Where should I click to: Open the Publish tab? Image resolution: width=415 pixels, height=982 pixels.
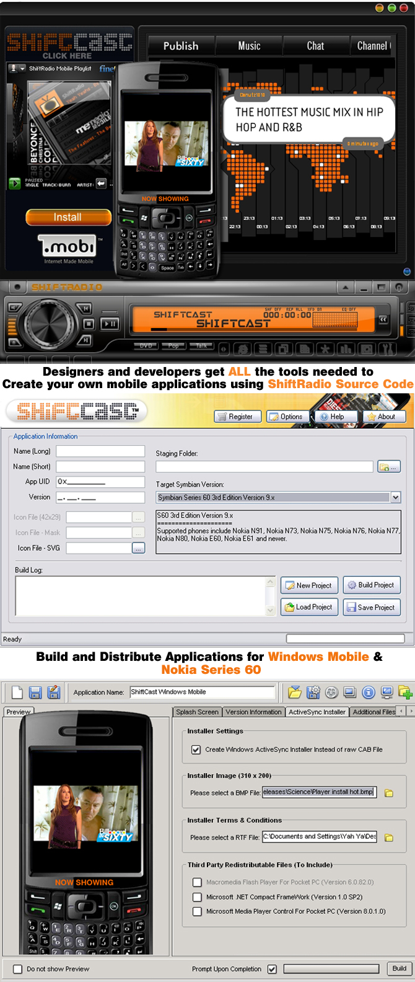pos(181,46)
